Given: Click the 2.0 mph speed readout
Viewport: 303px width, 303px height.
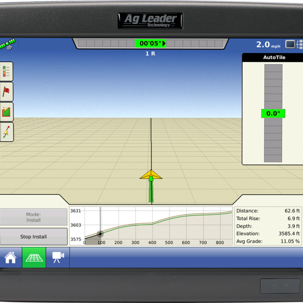Looking at the screenshot, I should (268, 45).
